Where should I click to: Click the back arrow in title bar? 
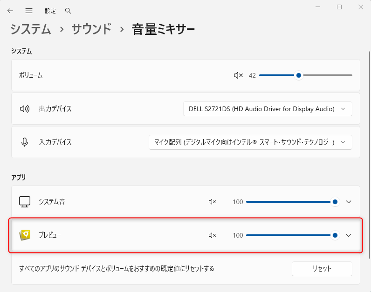pyautogui.click(x=10, y=10)
